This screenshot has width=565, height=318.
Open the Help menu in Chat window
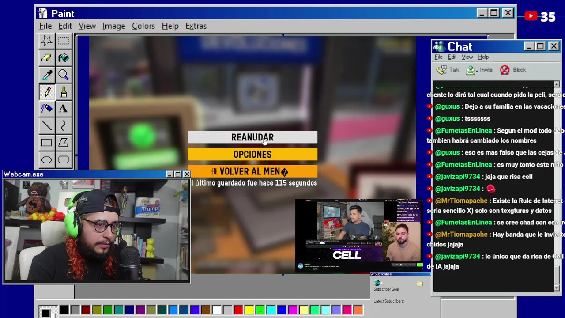pos(483,57)
